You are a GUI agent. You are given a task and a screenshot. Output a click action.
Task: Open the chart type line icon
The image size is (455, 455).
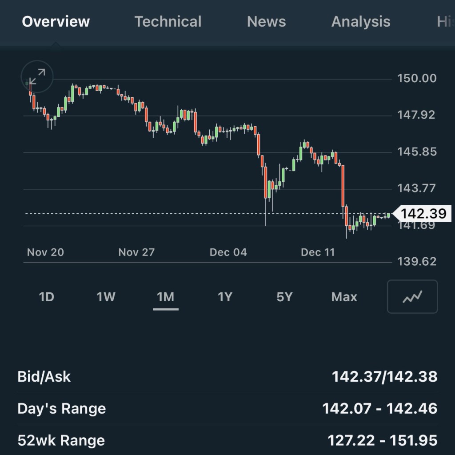(x=412, y=297)
